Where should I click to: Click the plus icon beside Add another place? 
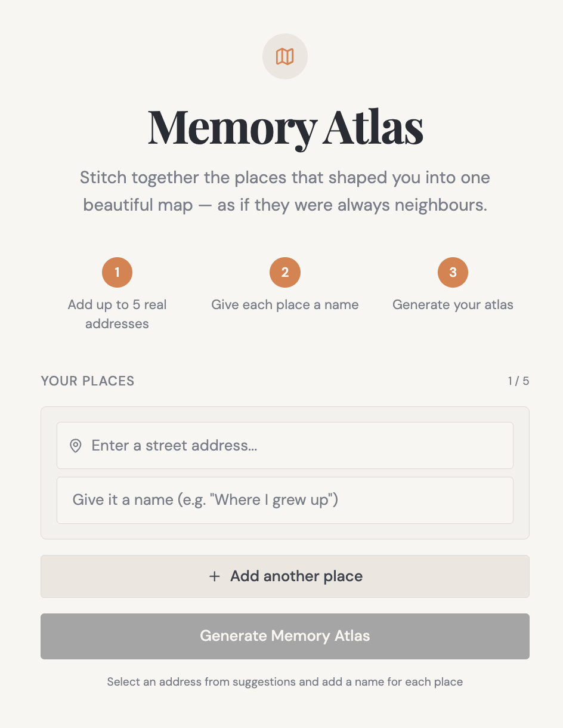[x=215, y=576]
